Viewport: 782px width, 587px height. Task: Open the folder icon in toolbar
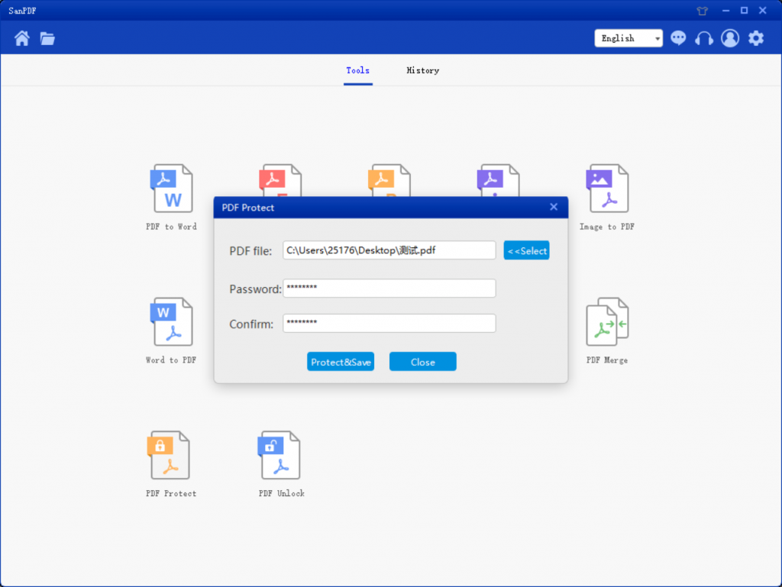coord(47,38)
